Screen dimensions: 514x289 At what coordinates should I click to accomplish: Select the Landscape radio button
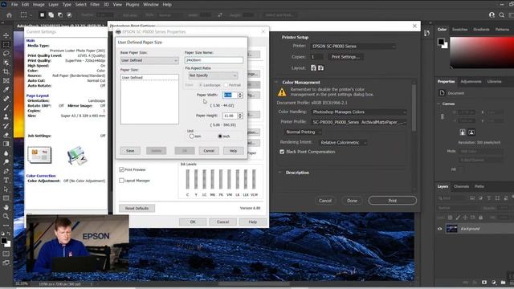coord(200,85)
